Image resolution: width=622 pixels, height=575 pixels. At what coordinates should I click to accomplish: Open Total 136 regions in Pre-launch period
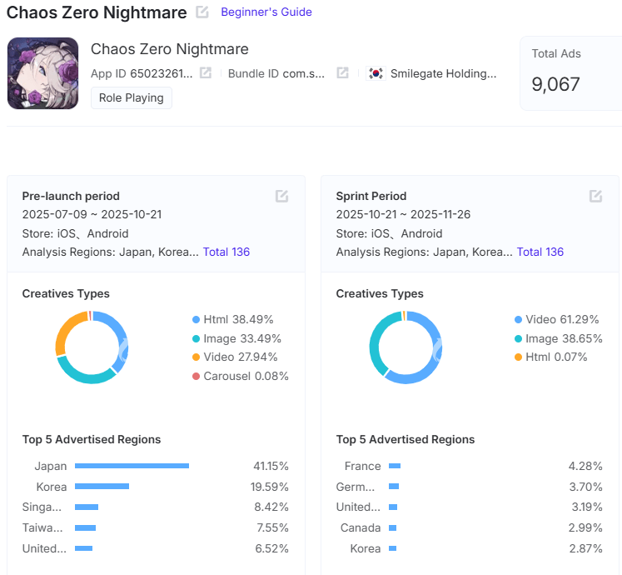tap(226, 252)
